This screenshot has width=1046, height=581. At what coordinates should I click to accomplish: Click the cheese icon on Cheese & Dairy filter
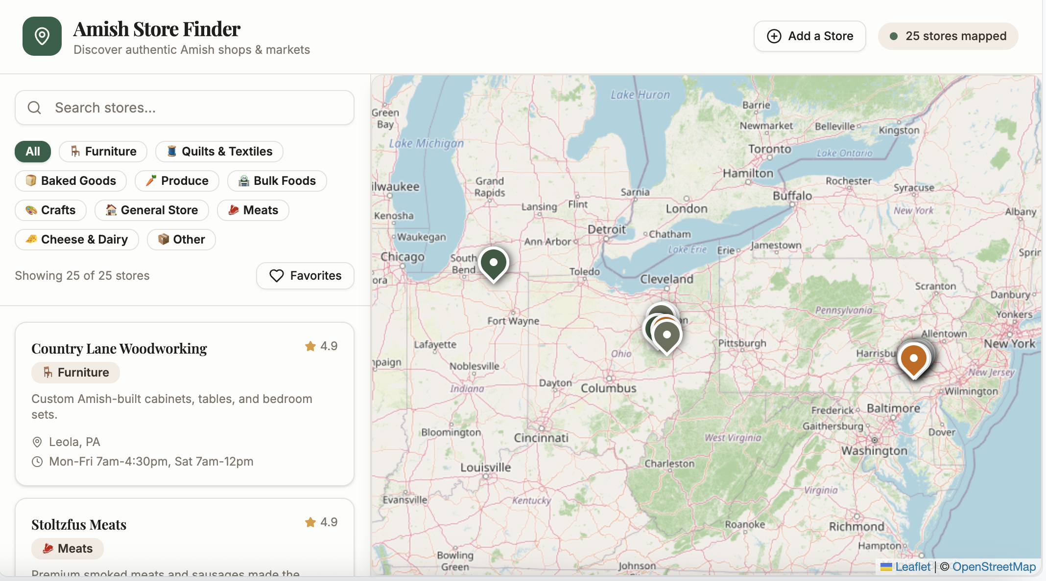coord(31,240)
